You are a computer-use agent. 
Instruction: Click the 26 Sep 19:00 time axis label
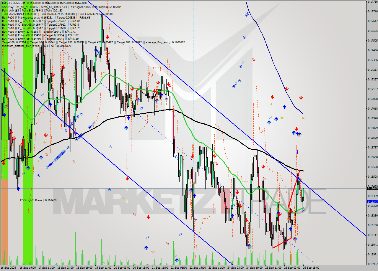point(311,268)
